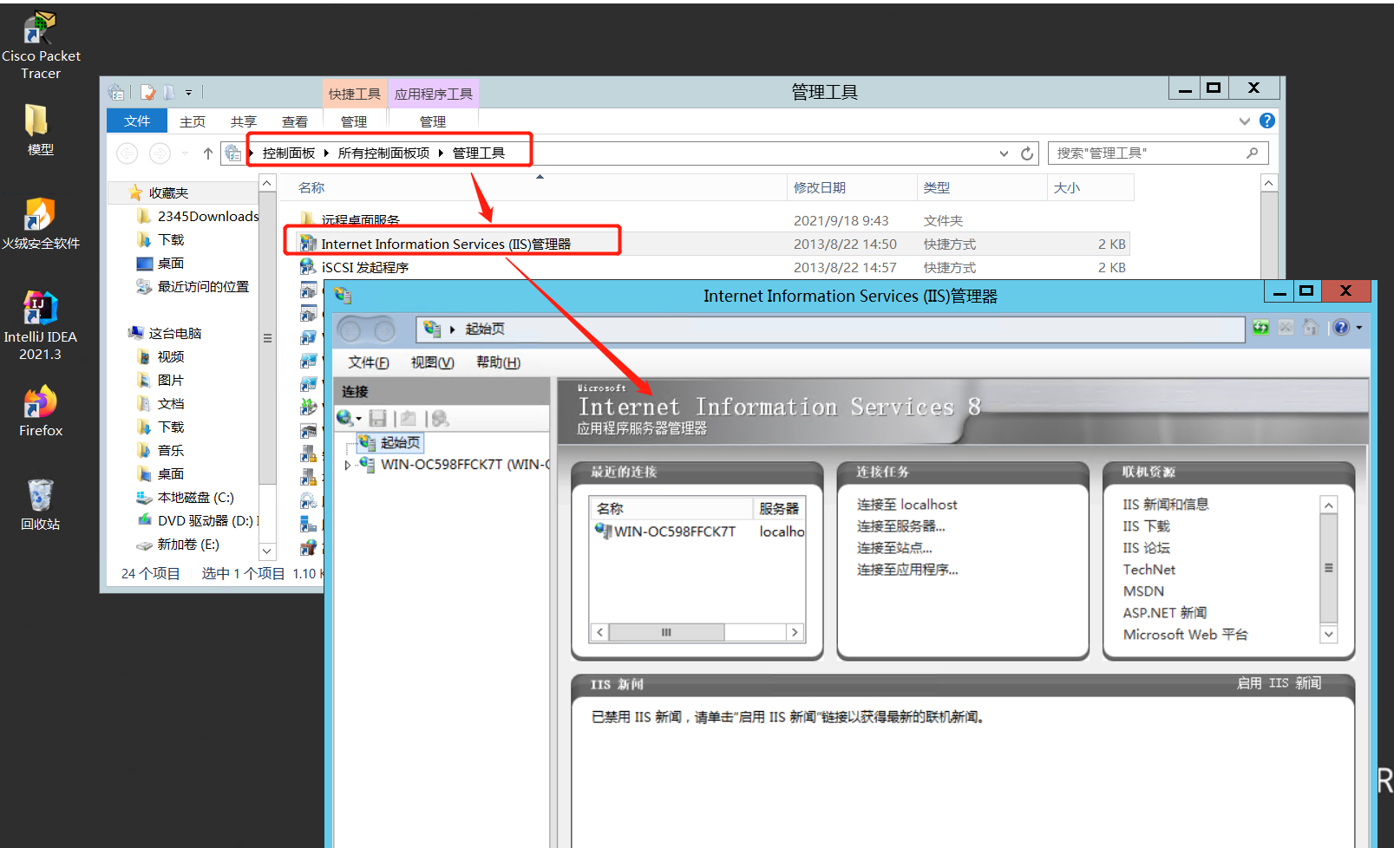This screenshot has width=1394, height=848.
Task: Open the TechNet online resource link
Action: click(x=1149, y=570)
